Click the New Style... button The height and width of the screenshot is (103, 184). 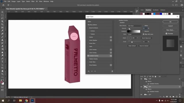170,30
